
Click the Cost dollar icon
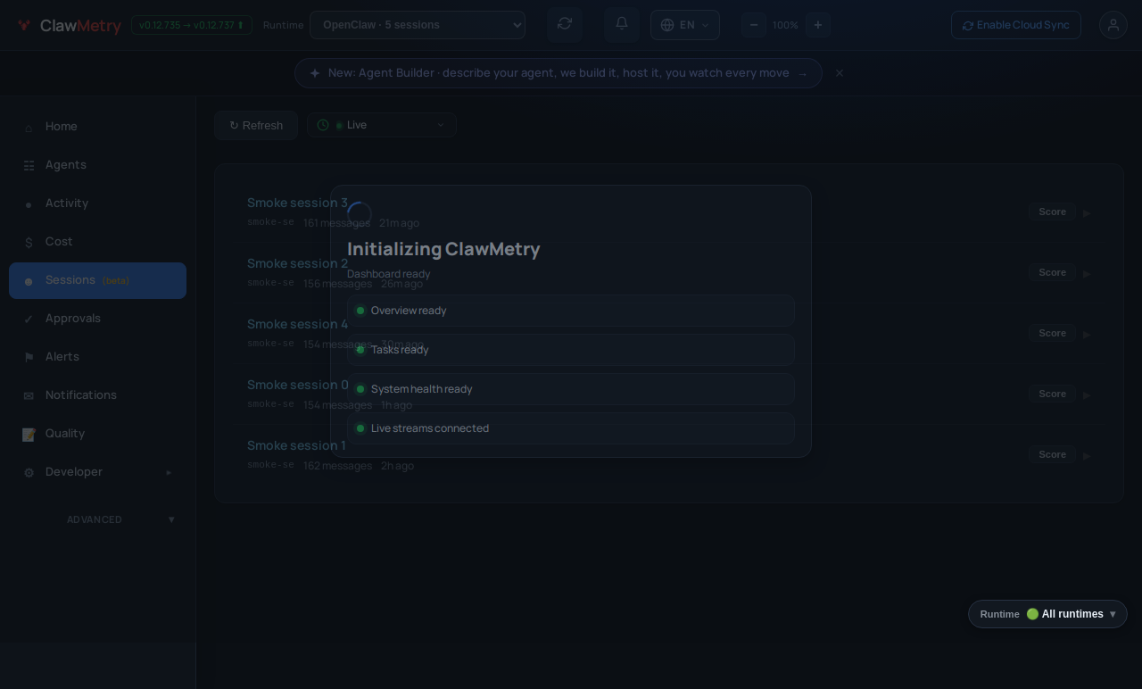pos(29,243)
